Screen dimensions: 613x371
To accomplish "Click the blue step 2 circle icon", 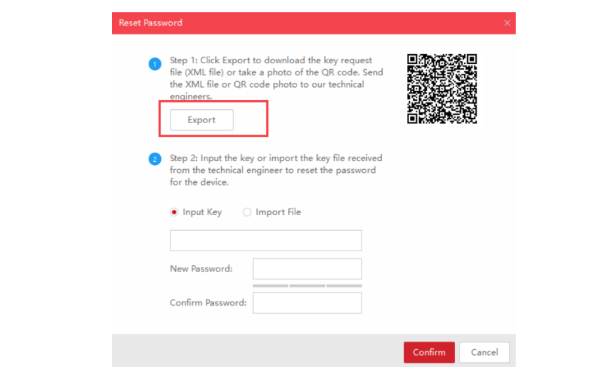I will (155, 159).
